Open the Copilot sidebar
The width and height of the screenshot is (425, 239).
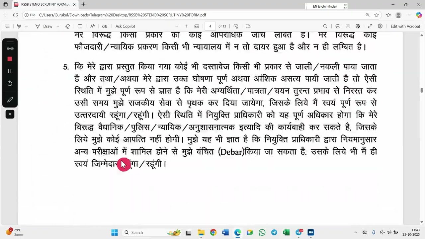[x=419, y=15]
